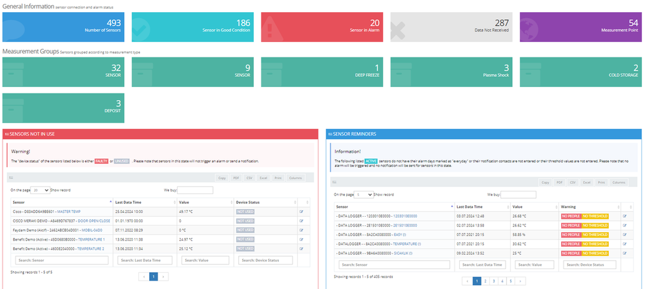Open edit icon for SICAKLIK reminder row
645x289 pixels.
(624, 253)
